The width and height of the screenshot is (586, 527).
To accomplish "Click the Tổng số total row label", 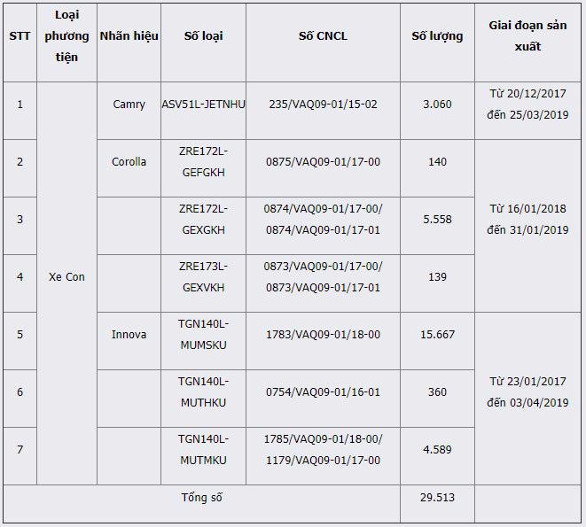I will pyautogui.click(x=201, y=498).
